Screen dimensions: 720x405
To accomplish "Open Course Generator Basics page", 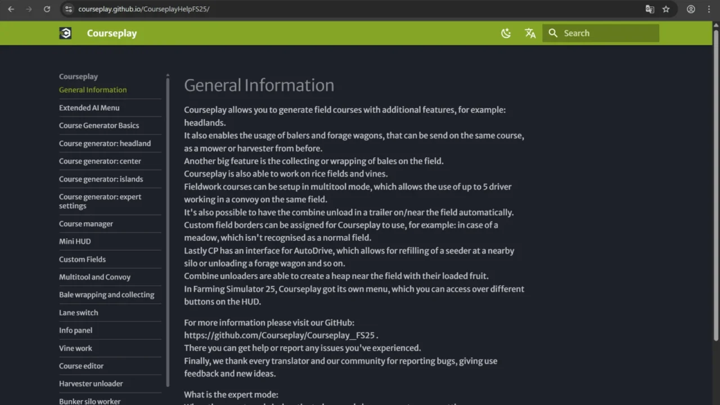I will pyautogui.click(x=99, y=125).
